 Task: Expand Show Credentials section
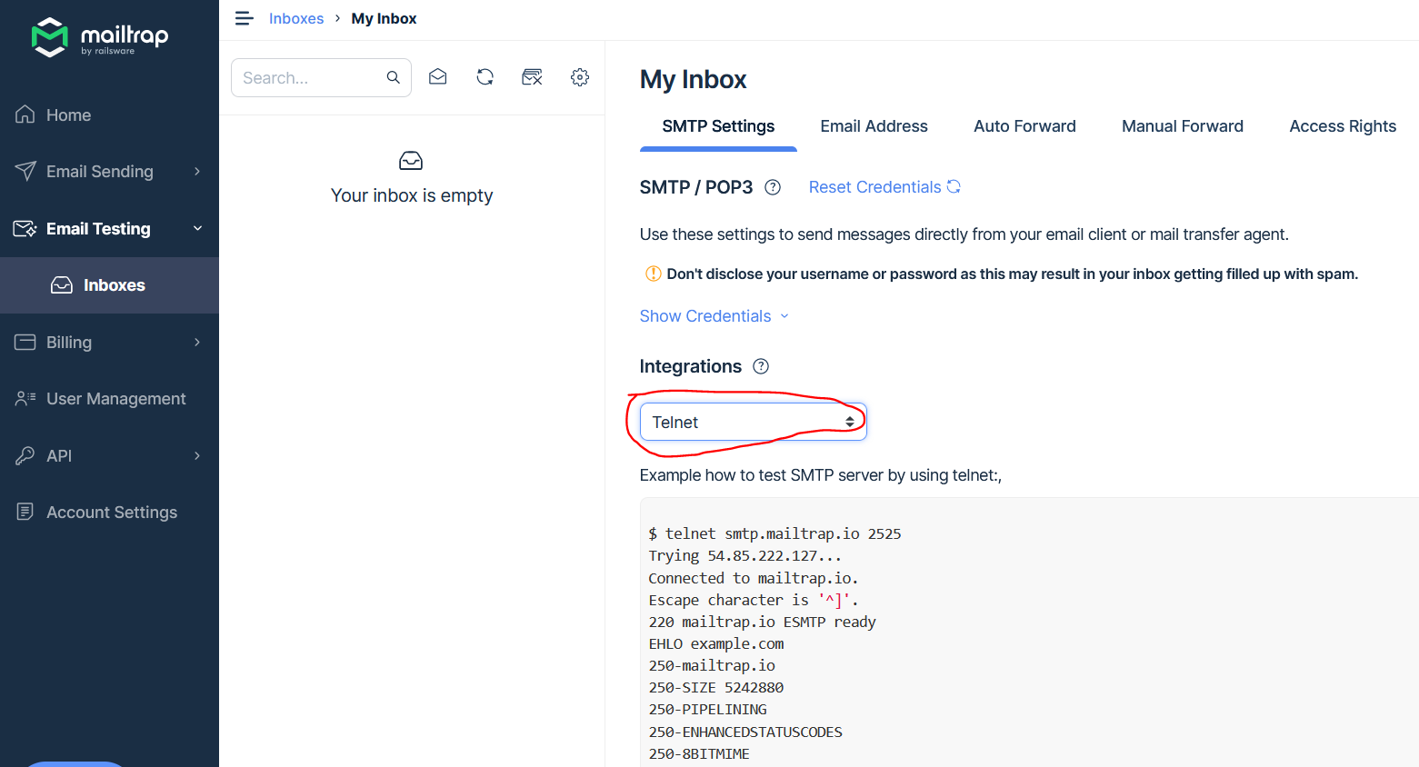(714, 316)
